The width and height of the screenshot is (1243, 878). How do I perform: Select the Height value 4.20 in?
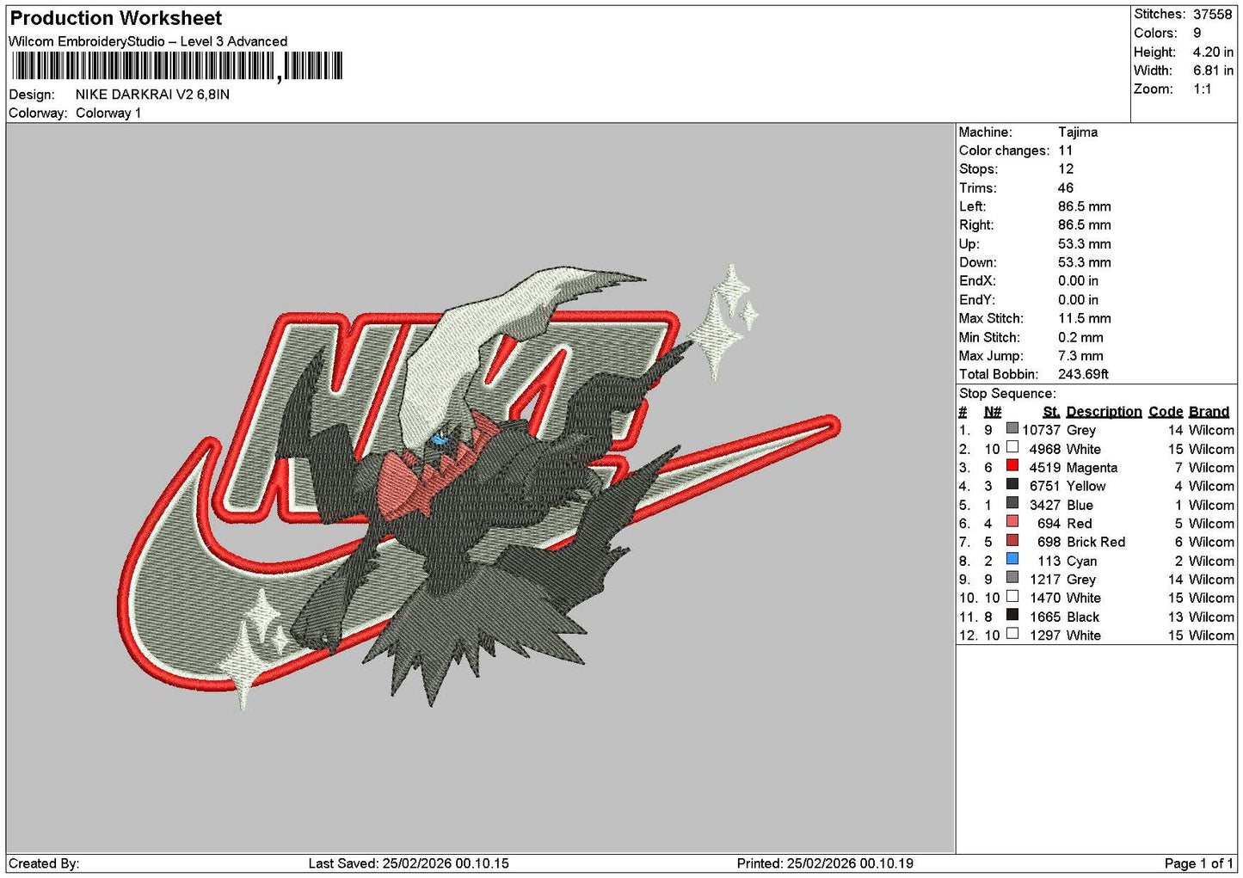pyautogui.click(x=1213, y=52)
